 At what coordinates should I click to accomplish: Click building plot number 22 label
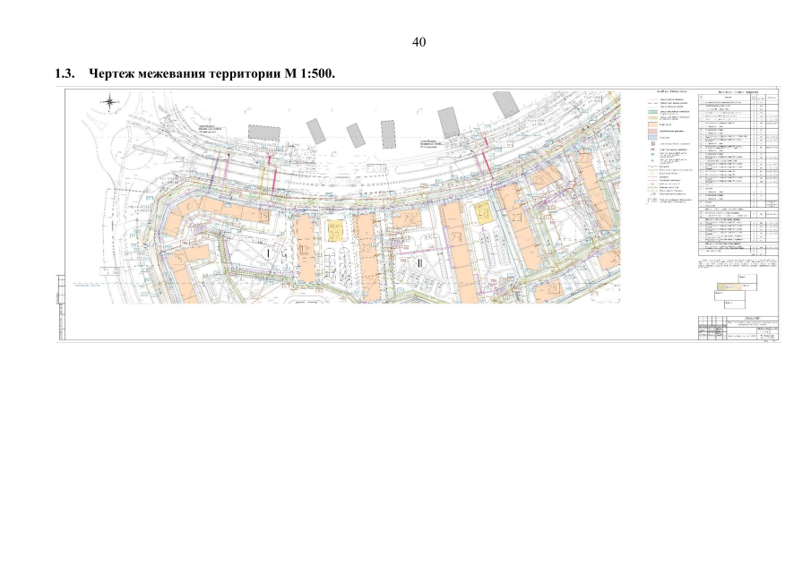point(410,219)
